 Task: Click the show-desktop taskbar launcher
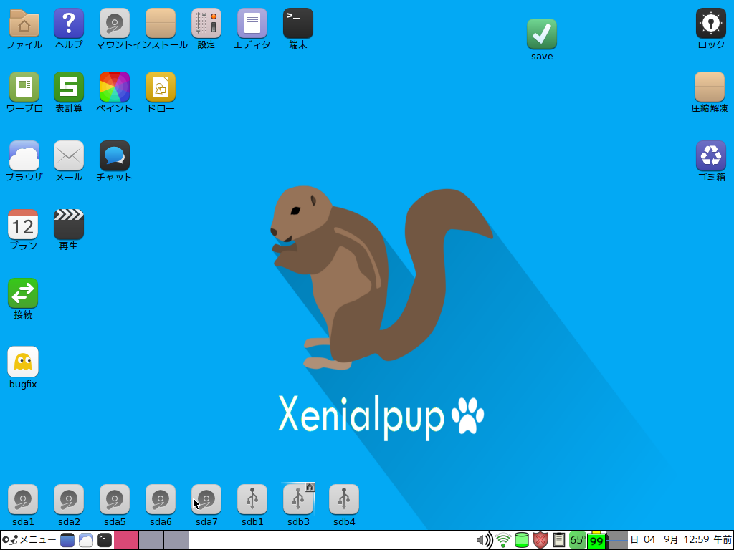pos(67,540)
